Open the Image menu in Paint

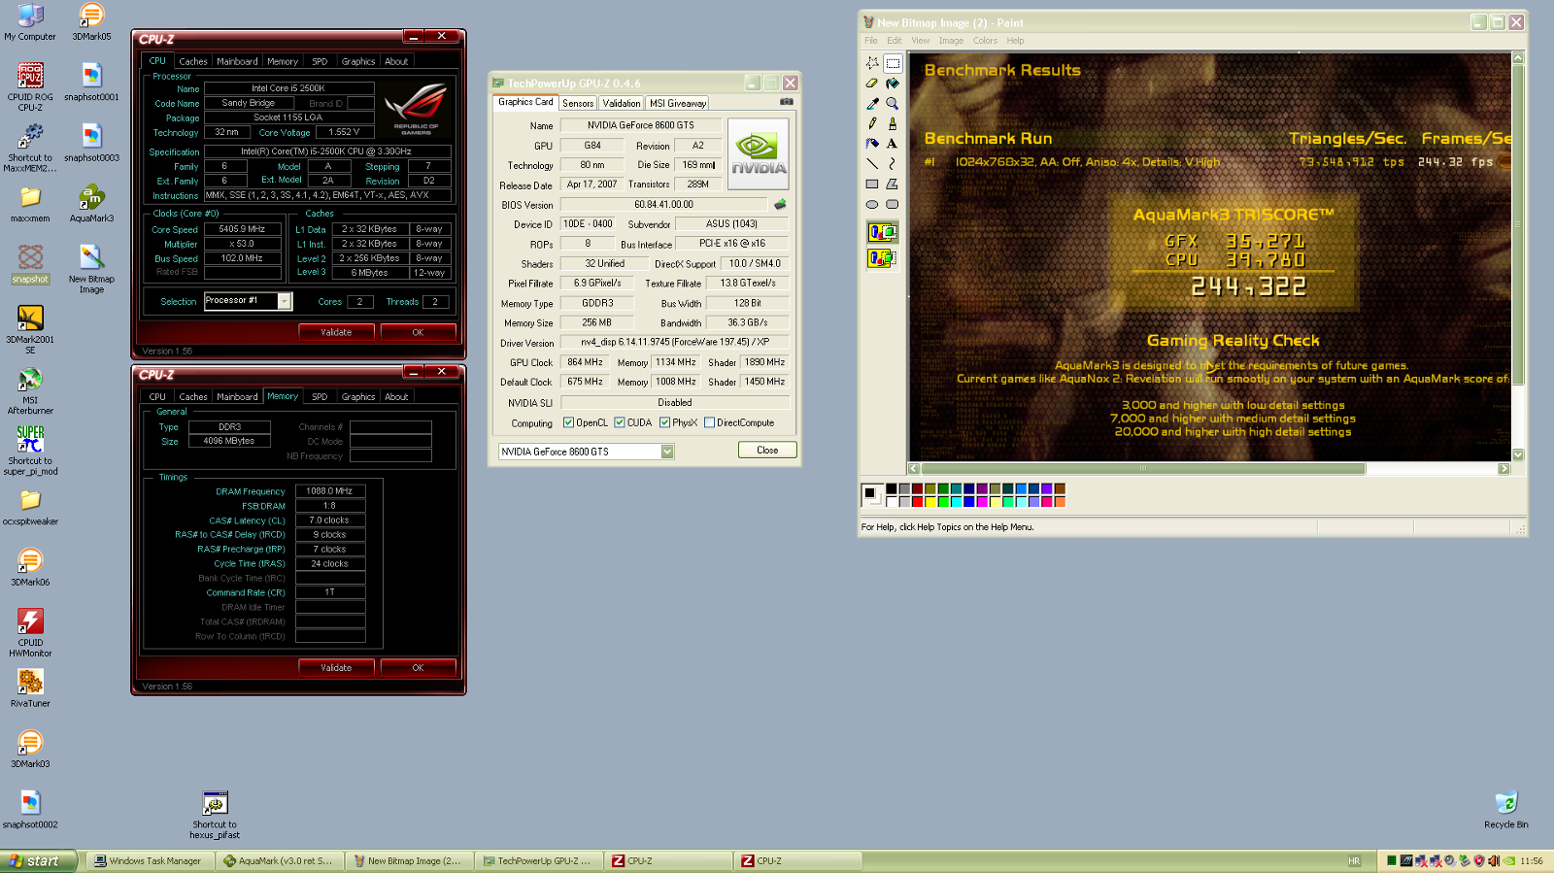951,41
